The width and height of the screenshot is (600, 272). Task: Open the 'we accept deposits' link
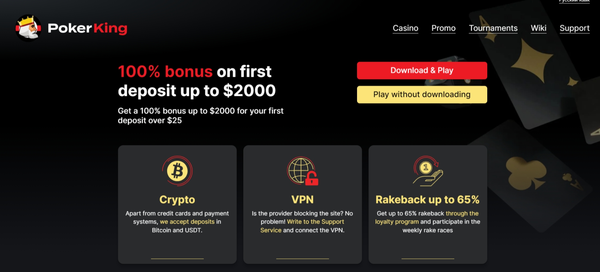pyautogui.click(x=187, y=222)
